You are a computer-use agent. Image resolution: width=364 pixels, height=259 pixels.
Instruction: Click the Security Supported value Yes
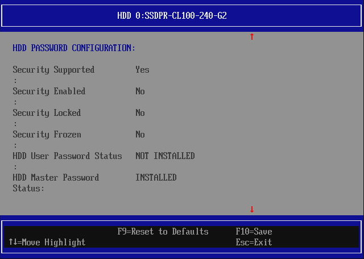tap(142, 69)
